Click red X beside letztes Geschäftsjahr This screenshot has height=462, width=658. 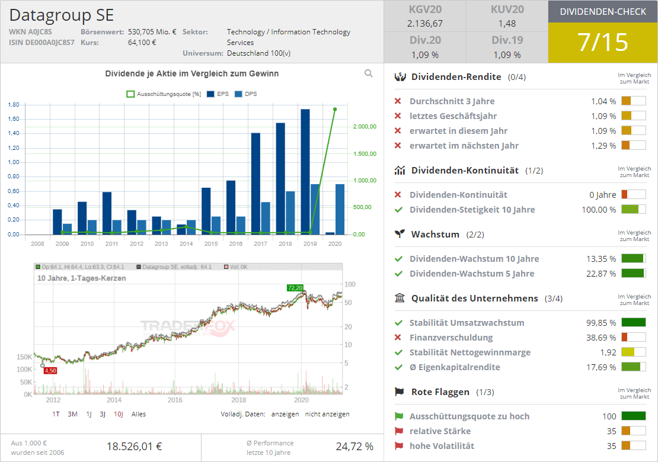(x=398, y=115)
